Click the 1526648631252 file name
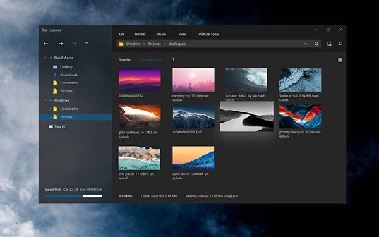 click(x=131, y=96)
